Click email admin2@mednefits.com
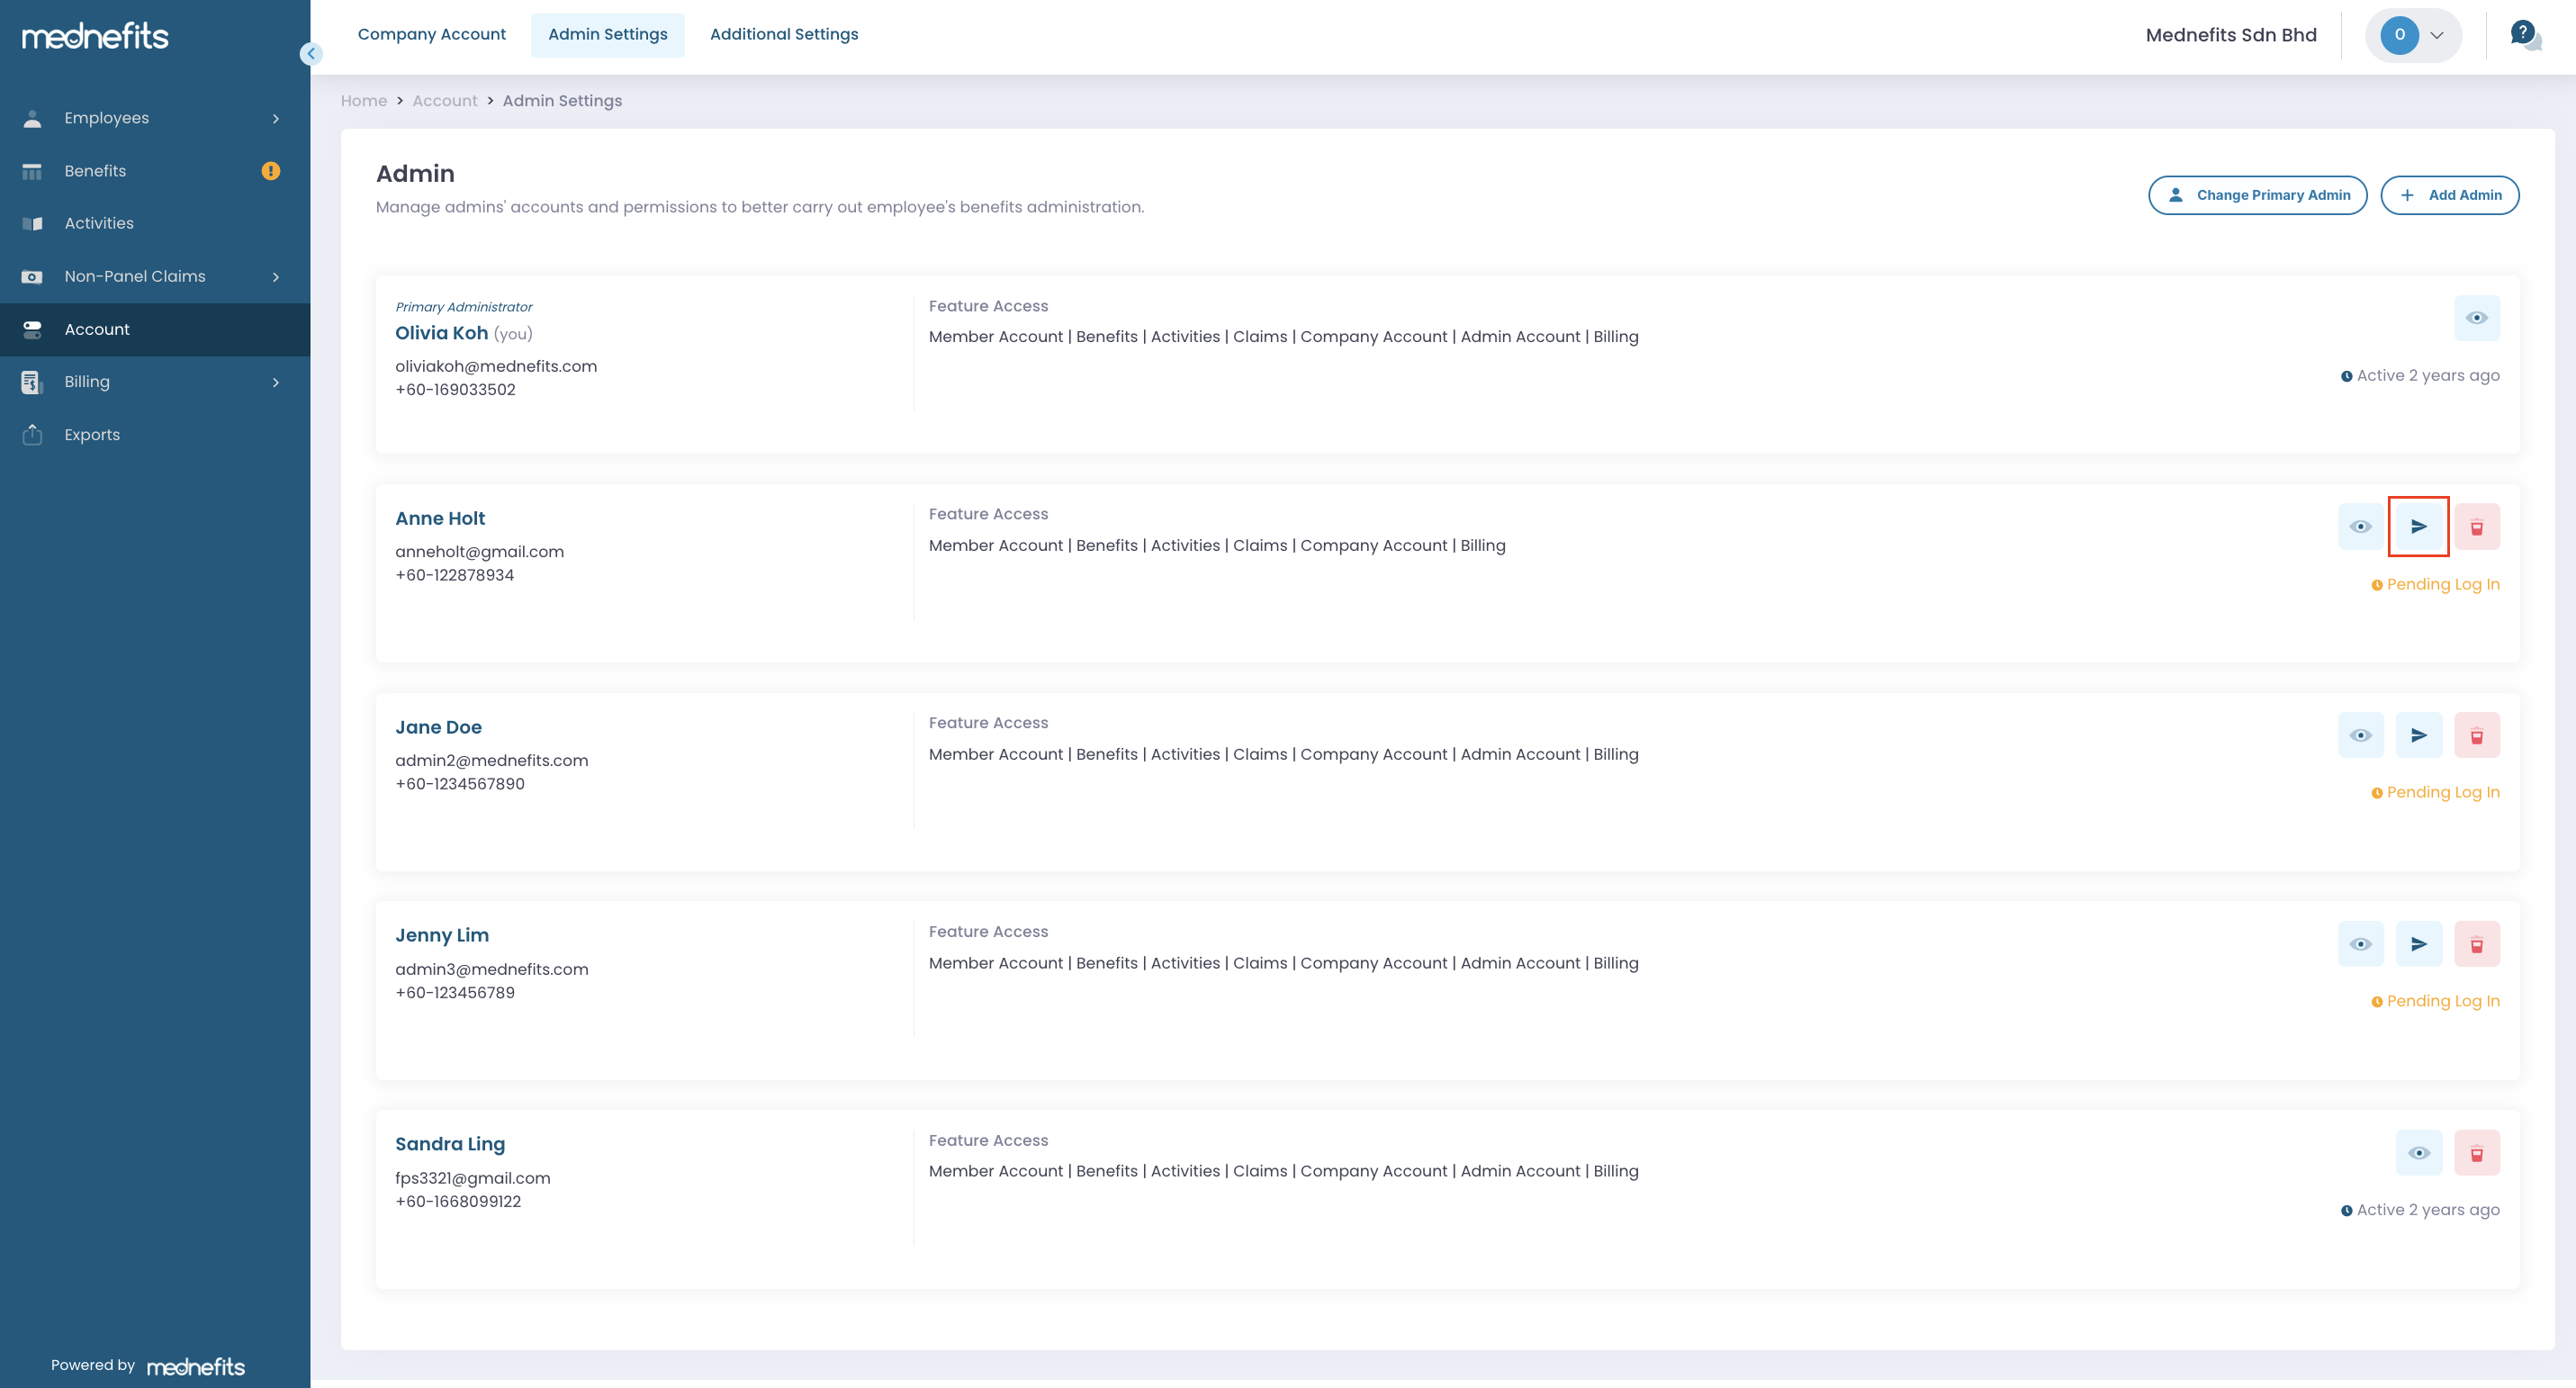 pyautogui.click(x=491, y=760)
